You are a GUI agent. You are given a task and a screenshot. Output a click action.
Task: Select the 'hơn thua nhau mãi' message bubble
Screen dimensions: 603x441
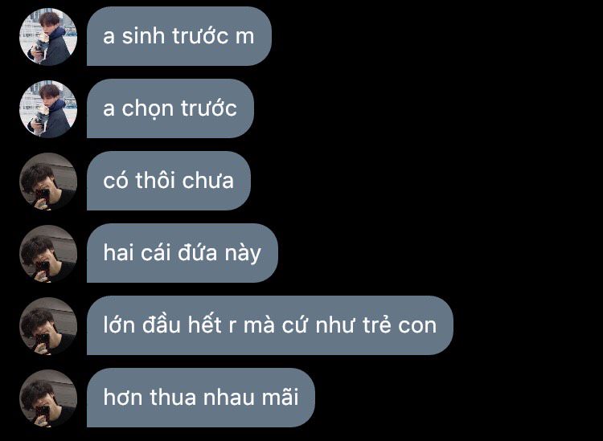tap(201, 397)
